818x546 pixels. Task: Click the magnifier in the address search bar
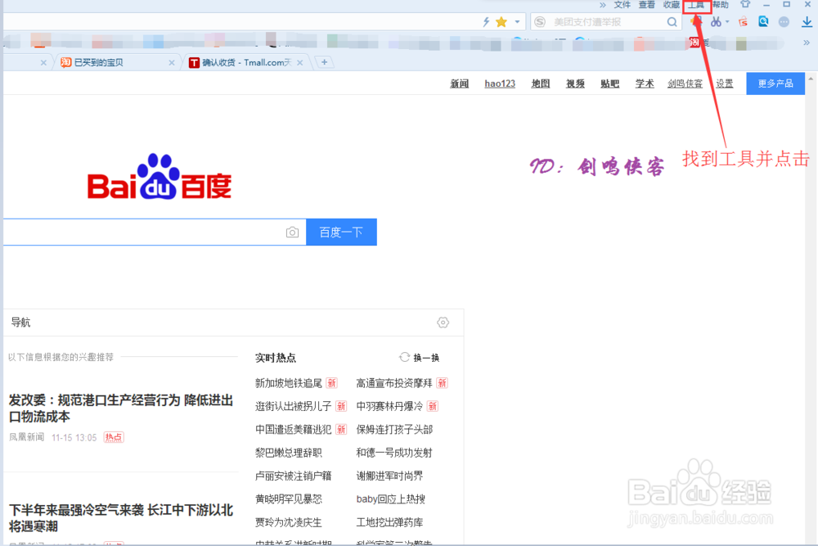point(672,21)
